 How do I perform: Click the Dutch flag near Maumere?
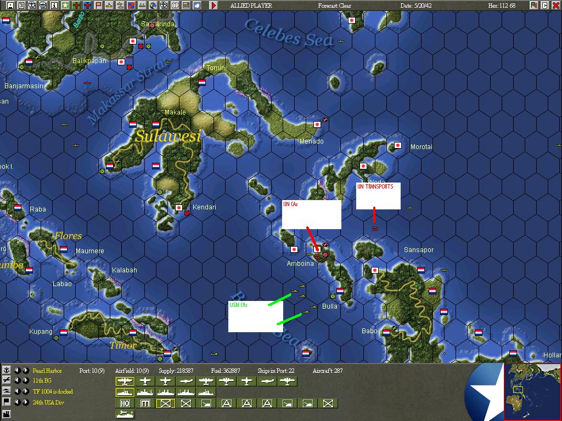(64, 249)
